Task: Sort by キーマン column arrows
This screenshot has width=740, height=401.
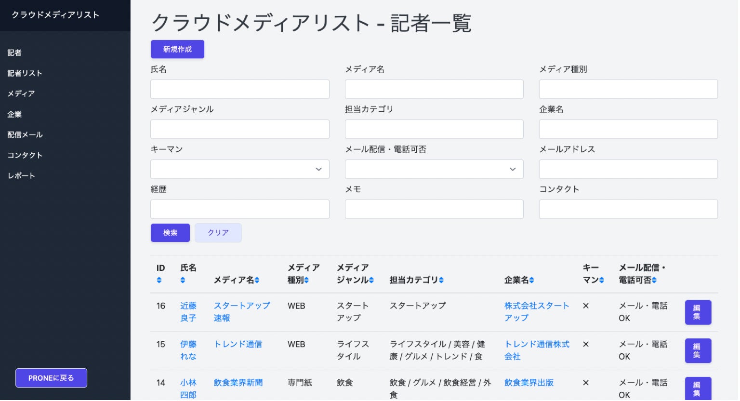Action: tap(602, 281)
